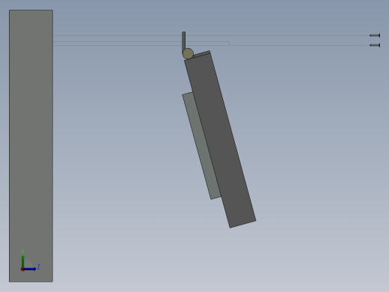Select the large dark tilted panel
Image resolution: width=389 pixels, height=292 pixels.
pyautogui.click(x=221, y=140)
